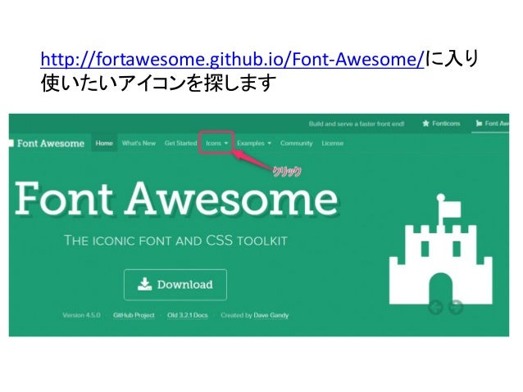Expand the Icons dropdown menu
Viewport: 523px width, 392px height.
tap(216, 143)
